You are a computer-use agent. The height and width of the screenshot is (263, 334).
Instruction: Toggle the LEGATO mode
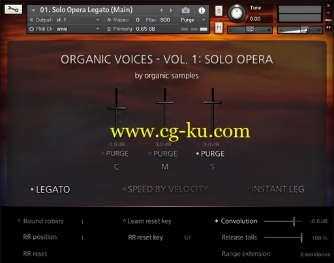(50, 189)
